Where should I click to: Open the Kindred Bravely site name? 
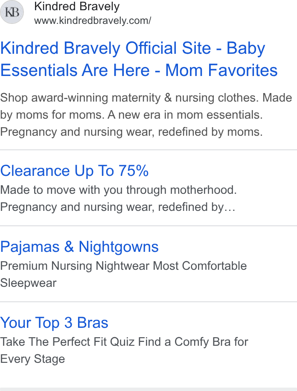(x=77, y=6)
